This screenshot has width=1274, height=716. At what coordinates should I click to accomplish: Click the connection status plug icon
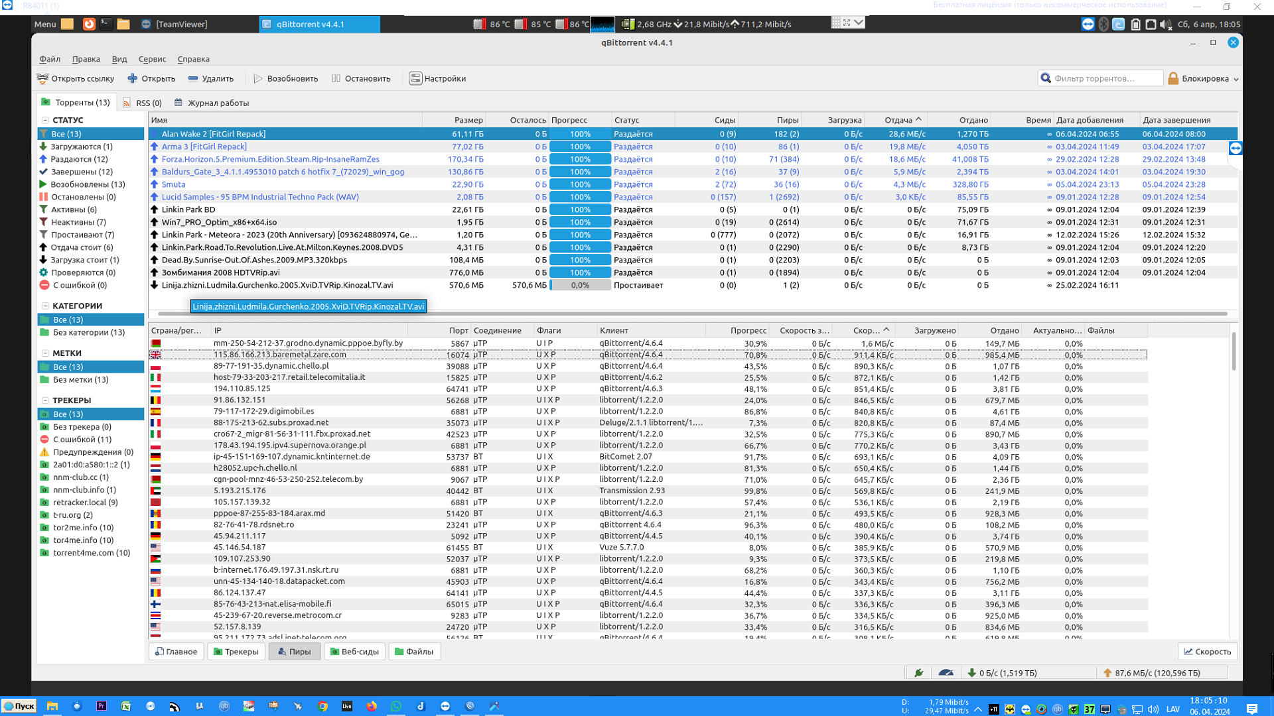pyautogui.click(x=918, y=672)
